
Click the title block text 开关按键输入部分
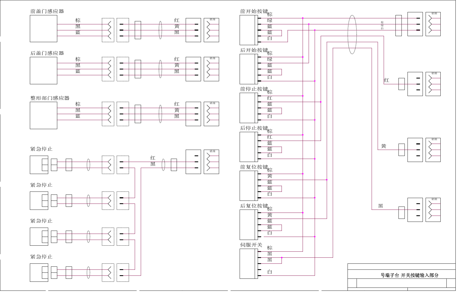420,275
